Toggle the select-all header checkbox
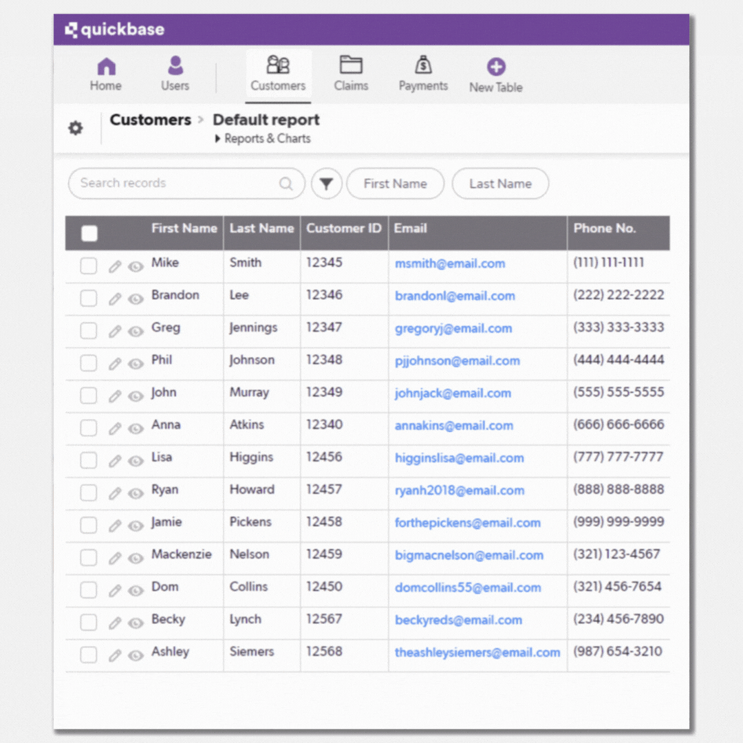 pyautogui.click(x=89, y=233)
